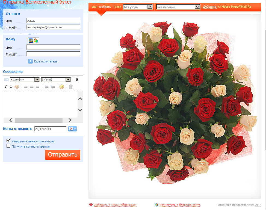Click the Открытка Великолепный букет title
266x210 pixels.
(37, 2)
